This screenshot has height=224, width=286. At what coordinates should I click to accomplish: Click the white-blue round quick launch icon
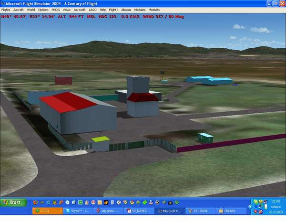(67, 203)
